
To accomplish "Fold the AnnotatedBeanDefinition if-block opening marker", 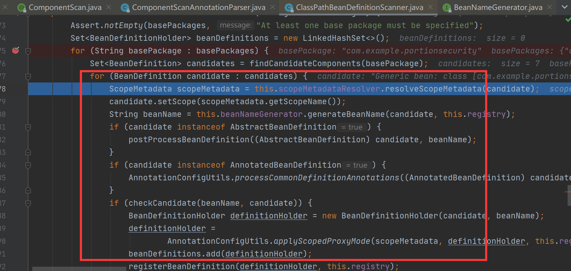I will [x=28, y=165].
